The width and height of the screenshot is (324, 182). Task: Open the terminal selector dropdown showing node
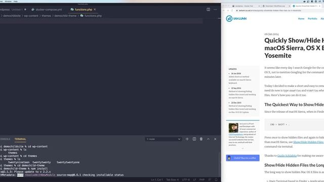coord(163,139)
